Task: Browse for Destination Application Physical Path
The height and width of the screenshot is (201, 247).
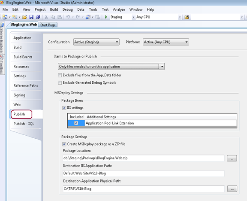Action: click(232, 189)
